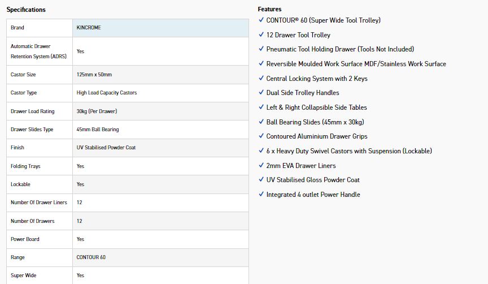Click the checkmark beside CONTOUR 60 feature
Image resolution: width=488 pixels, height=284 pixels.
[261, 20]
